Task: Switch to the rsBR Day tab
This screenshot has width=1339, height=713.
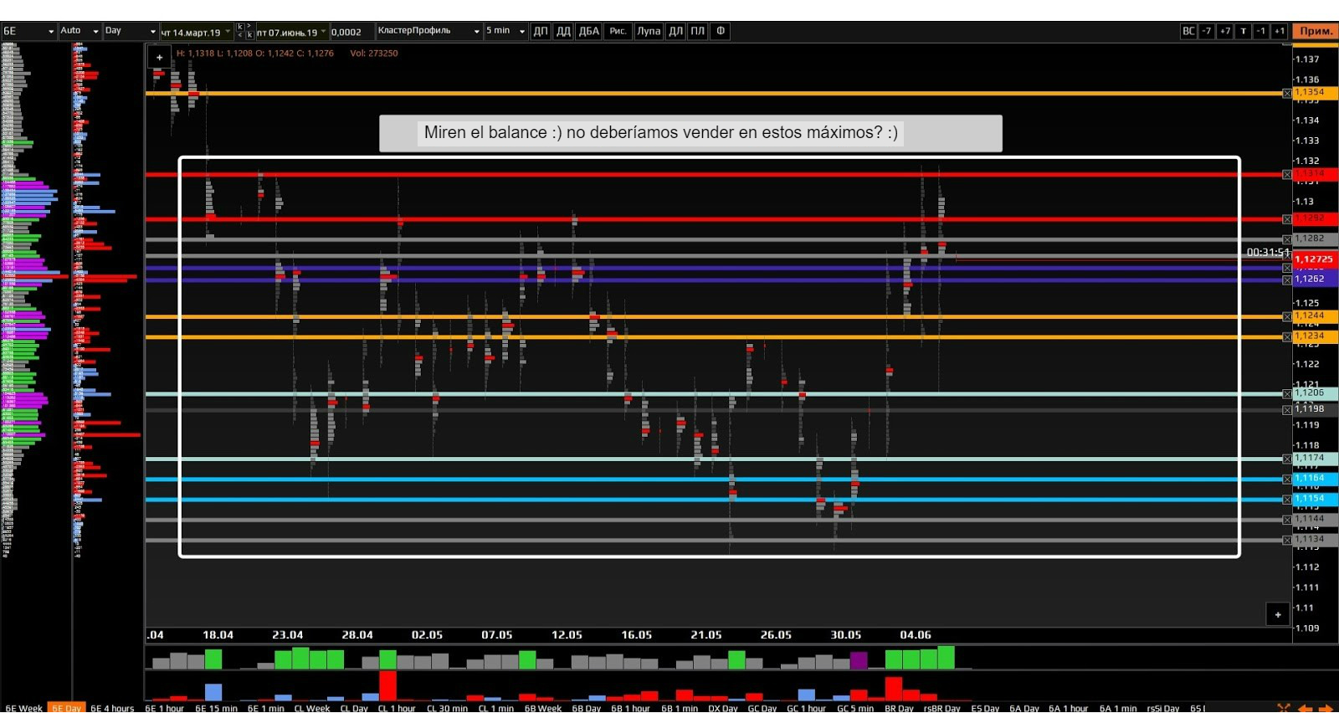Action: [942, 708]
